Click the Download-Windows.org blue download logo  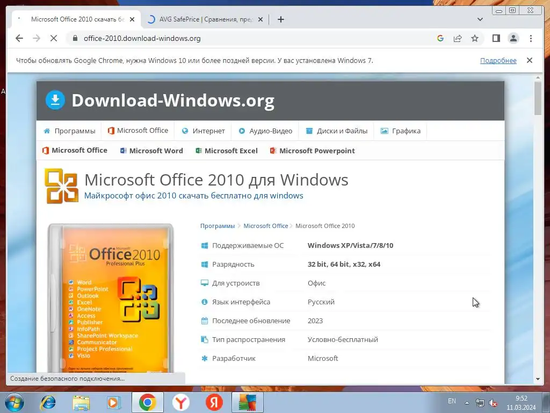(x=55, y=100)
